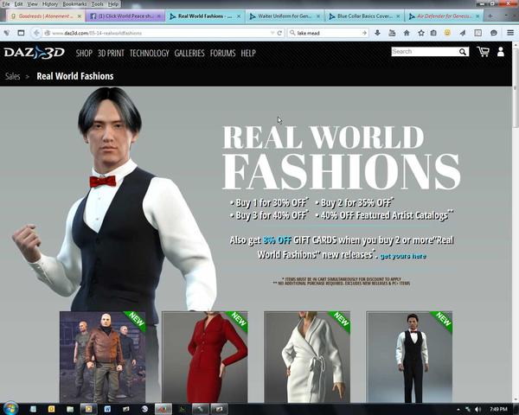Click SHOP in the DAZ navigation
This screenshot has width=519, height=415.
84,53
